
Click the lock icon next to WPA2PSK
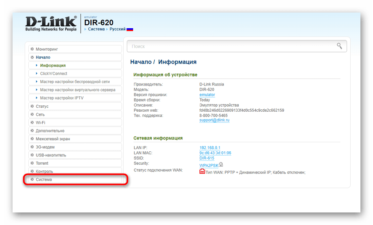coord(221,165)
